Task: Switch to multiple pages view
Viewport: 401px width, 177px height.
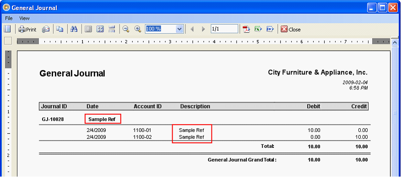Action: pos(100,29)
